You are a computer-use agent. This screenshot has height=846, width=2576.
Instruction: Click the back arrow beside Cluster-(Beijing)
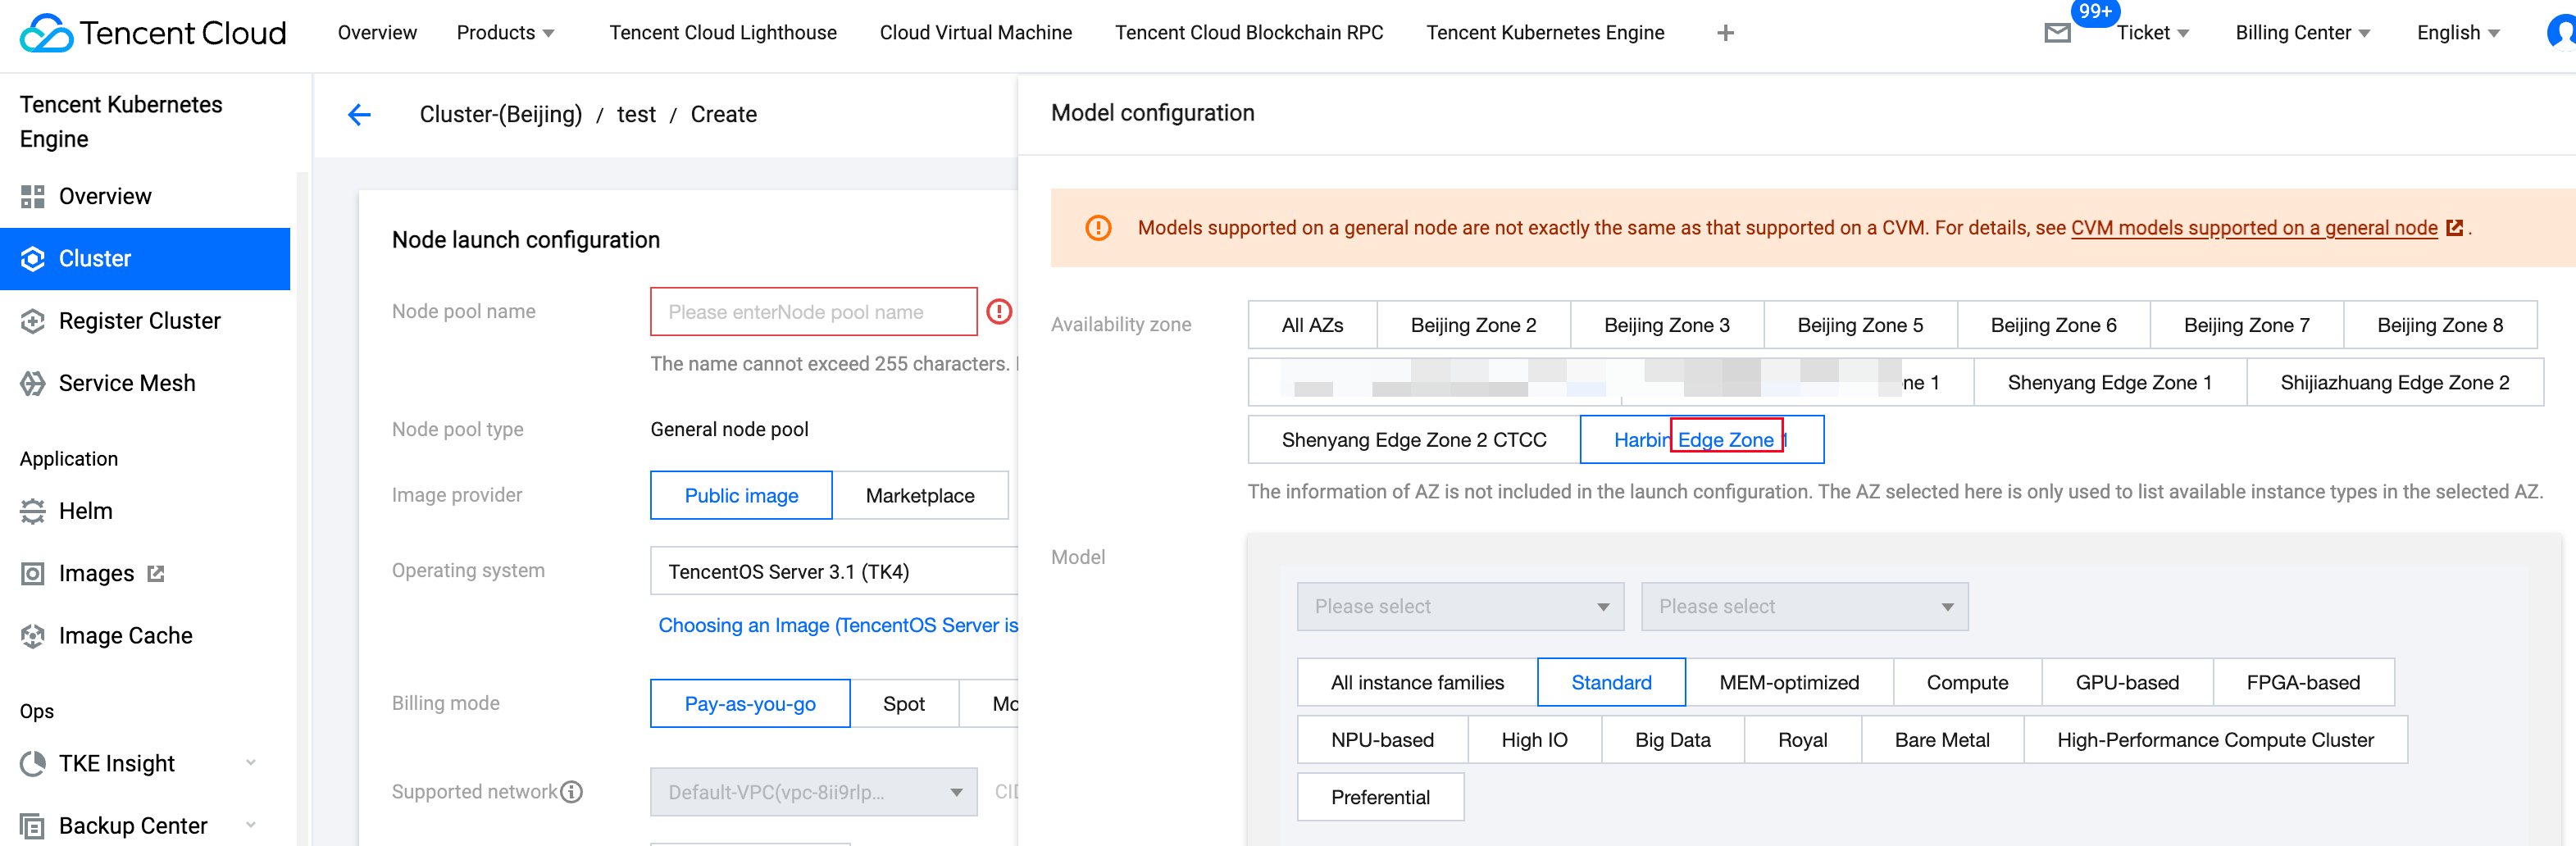(359, 115)
